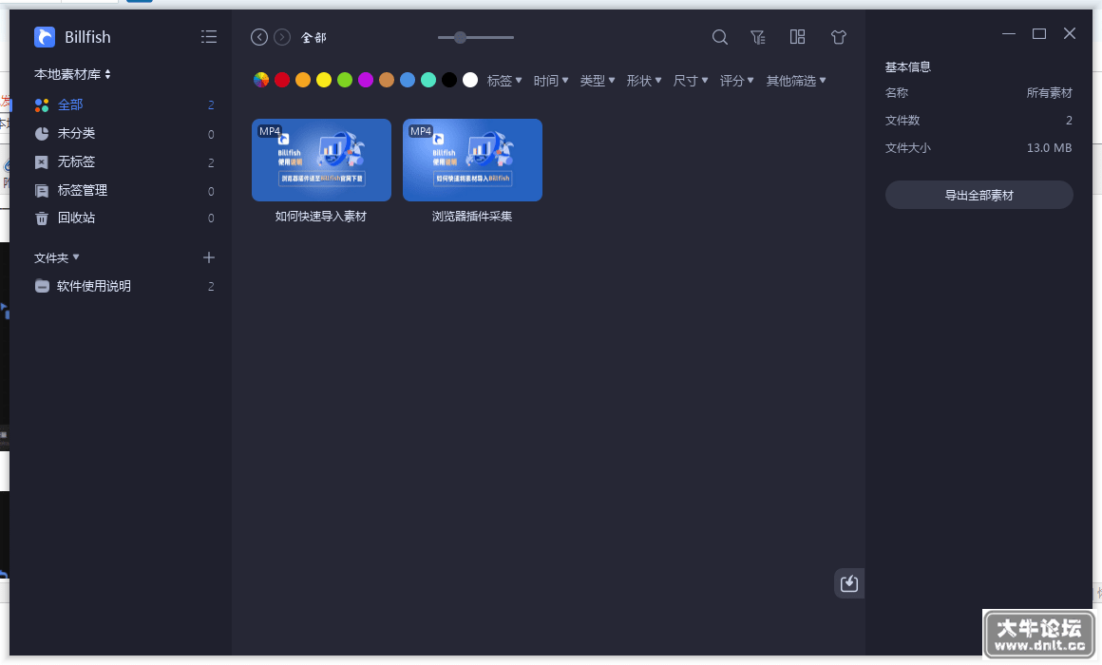The image size is (1102, 665).
Task: Filter by the teal color swatch
Action: click(x=428, y=80)
